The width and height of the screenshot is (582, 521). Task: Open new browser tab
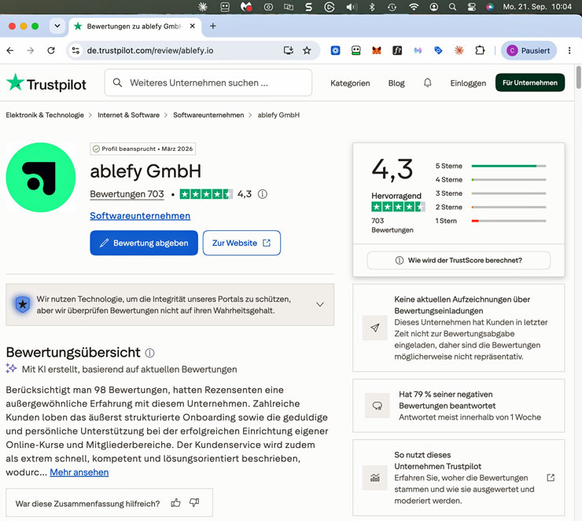pos(213,26)
